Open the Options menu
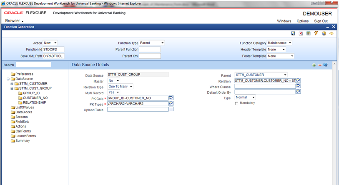Screen dimensions: 339x185 [x=302, y=21]
